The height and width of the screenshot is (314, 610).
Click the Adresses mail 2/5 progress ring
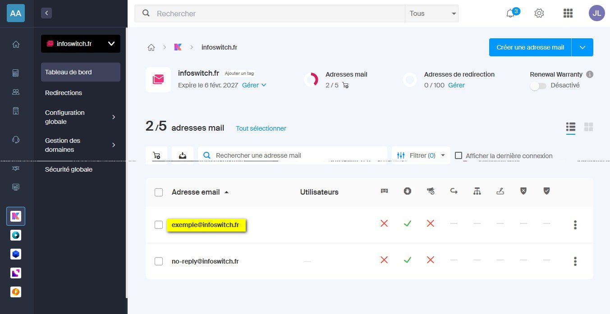(x=313, y=80)
